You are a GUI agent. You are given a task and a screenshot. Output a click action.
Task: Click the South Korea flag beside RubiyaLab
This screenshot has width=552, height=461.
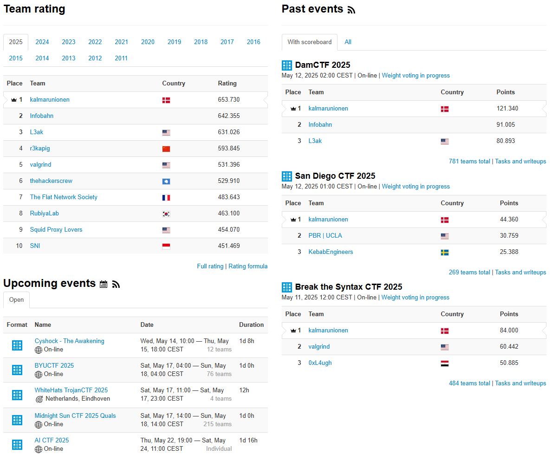[x=166, y=214]
